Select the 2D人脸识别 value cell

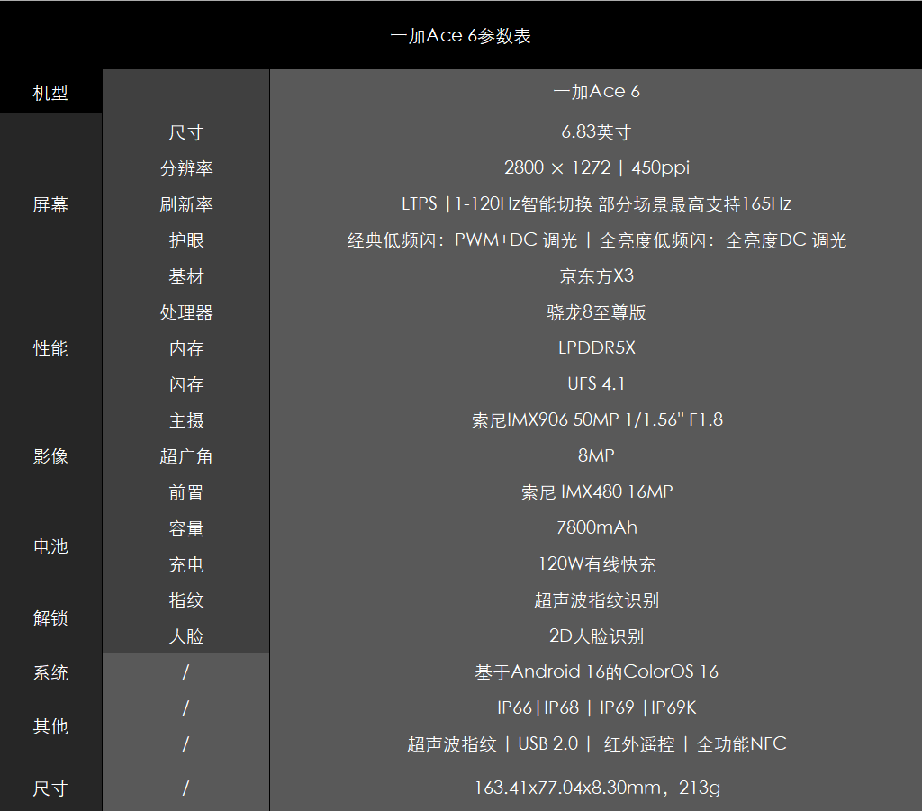point(596,636)
